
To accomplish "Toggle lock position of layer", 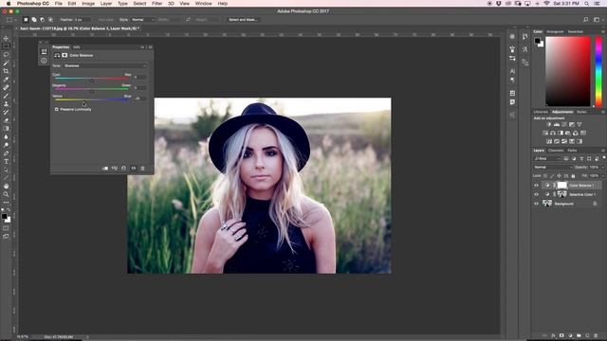I will click(559, 176).
